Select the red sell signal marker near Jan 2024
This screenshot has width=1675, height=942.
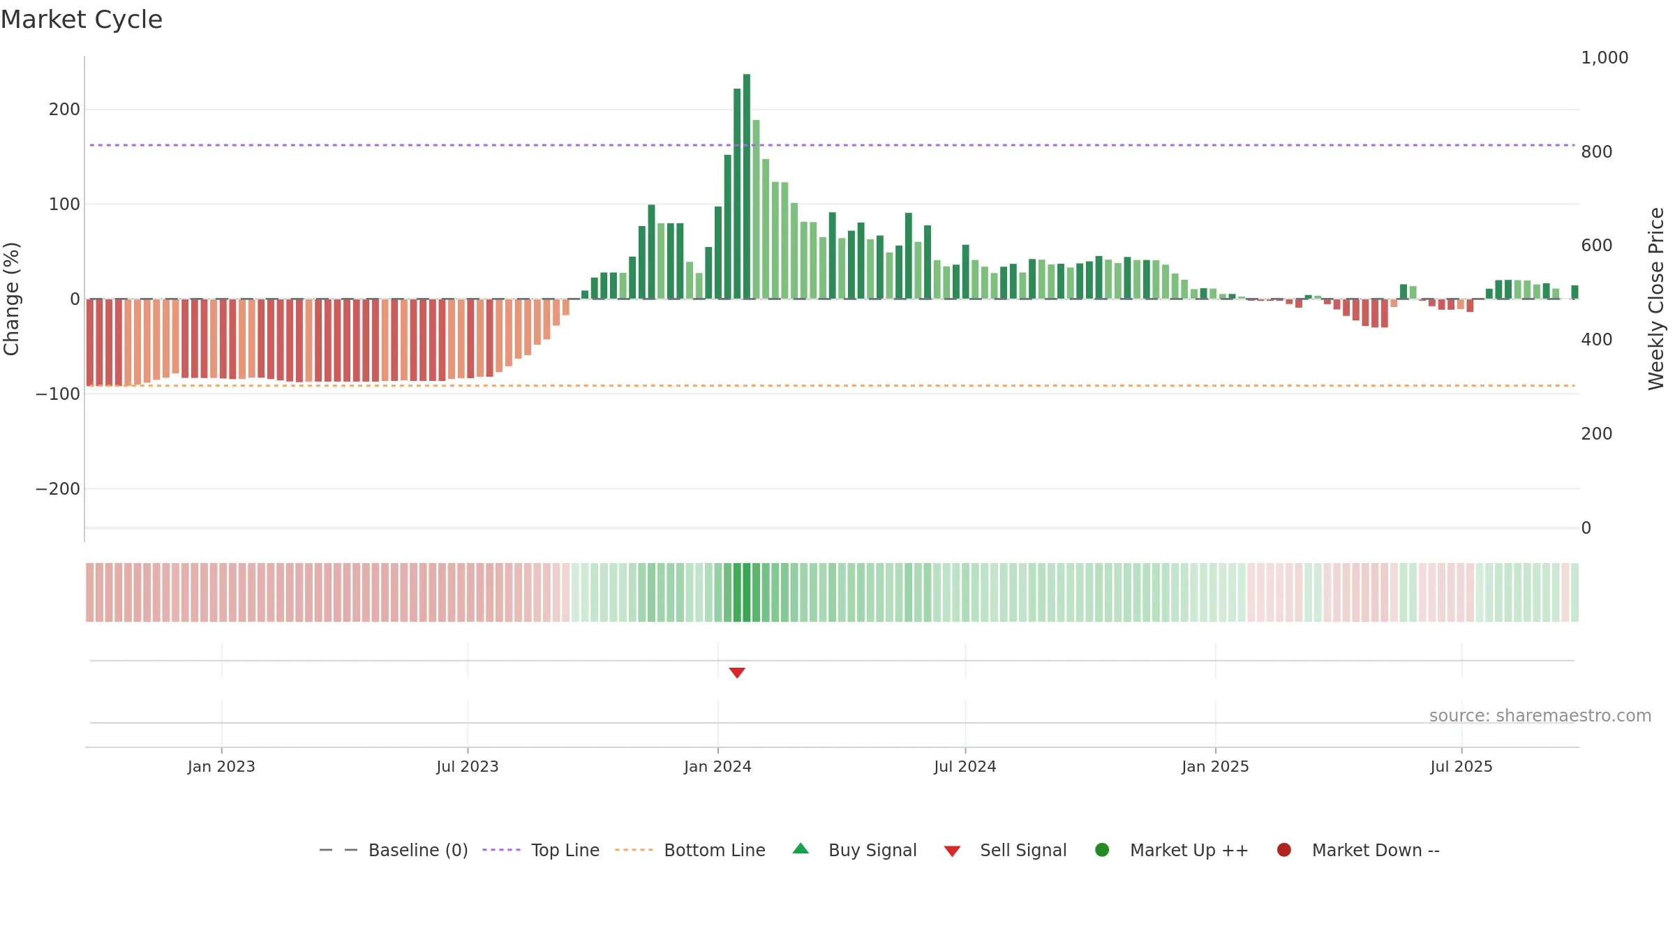point(737,673)
